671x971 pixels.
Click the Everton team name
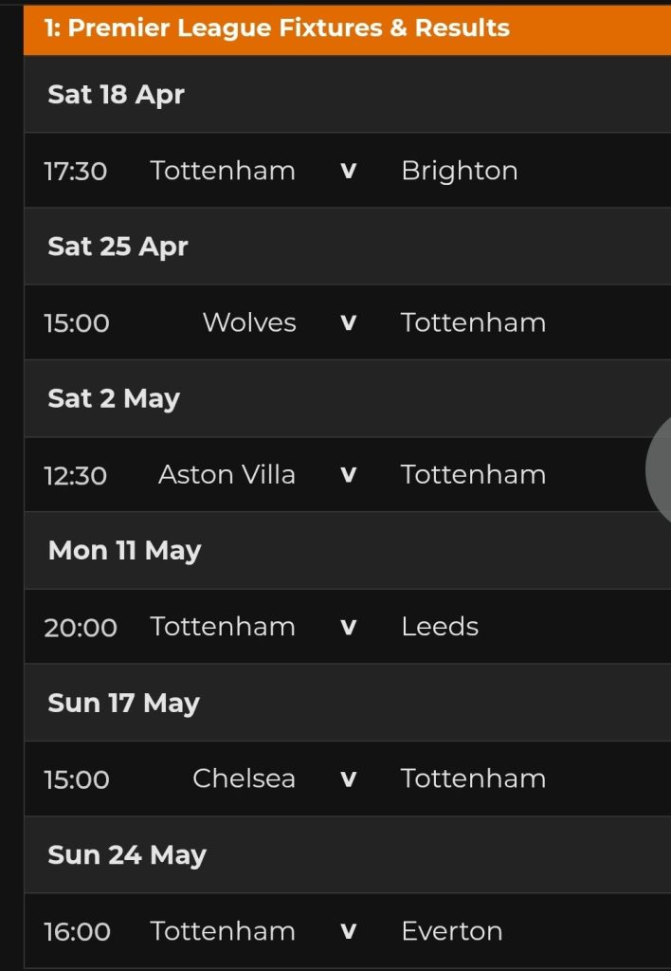(x=452, y=931)
